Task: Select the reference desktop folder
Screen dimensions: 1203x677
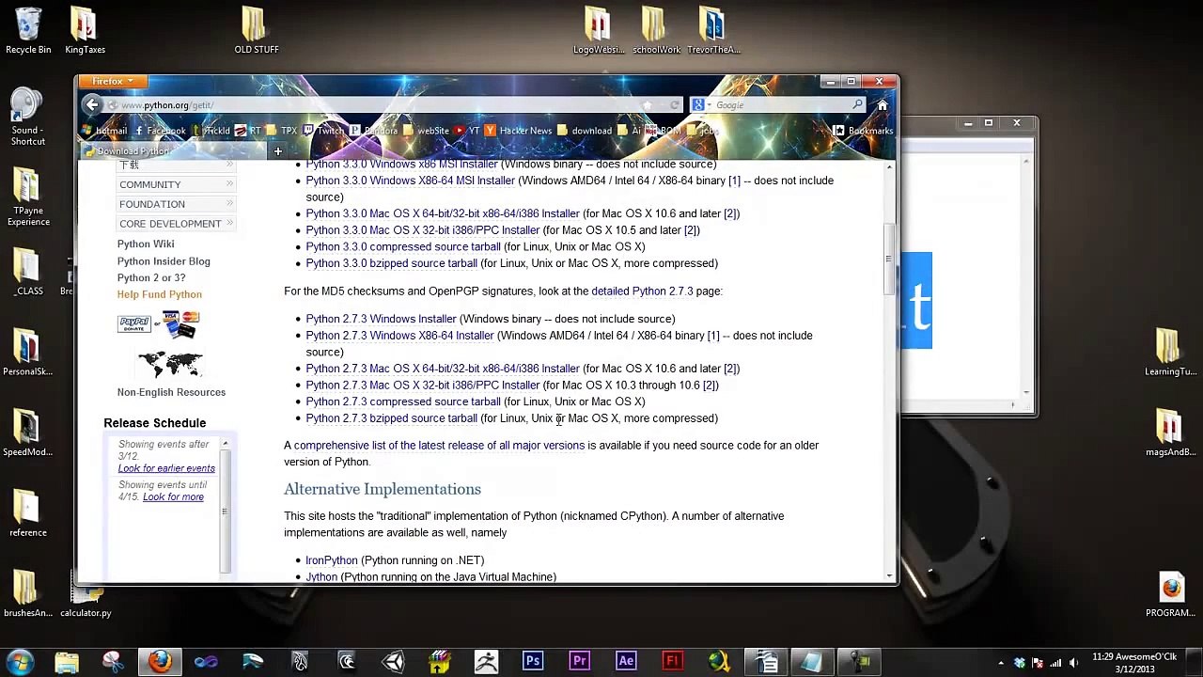Action: tap(28, 513)
